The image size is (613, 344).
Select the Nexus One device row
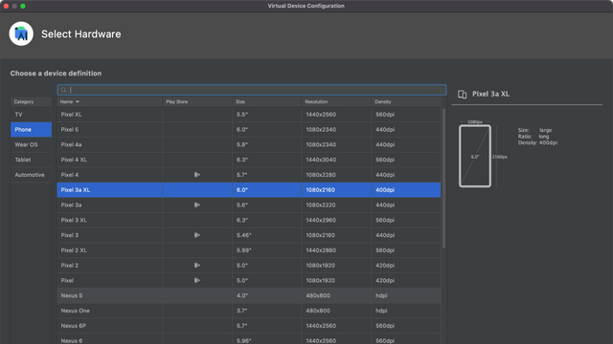249,311
